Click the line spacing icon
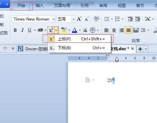Viewport: 157px width, 123px height. pyautogui.click(x=143, y=30)
